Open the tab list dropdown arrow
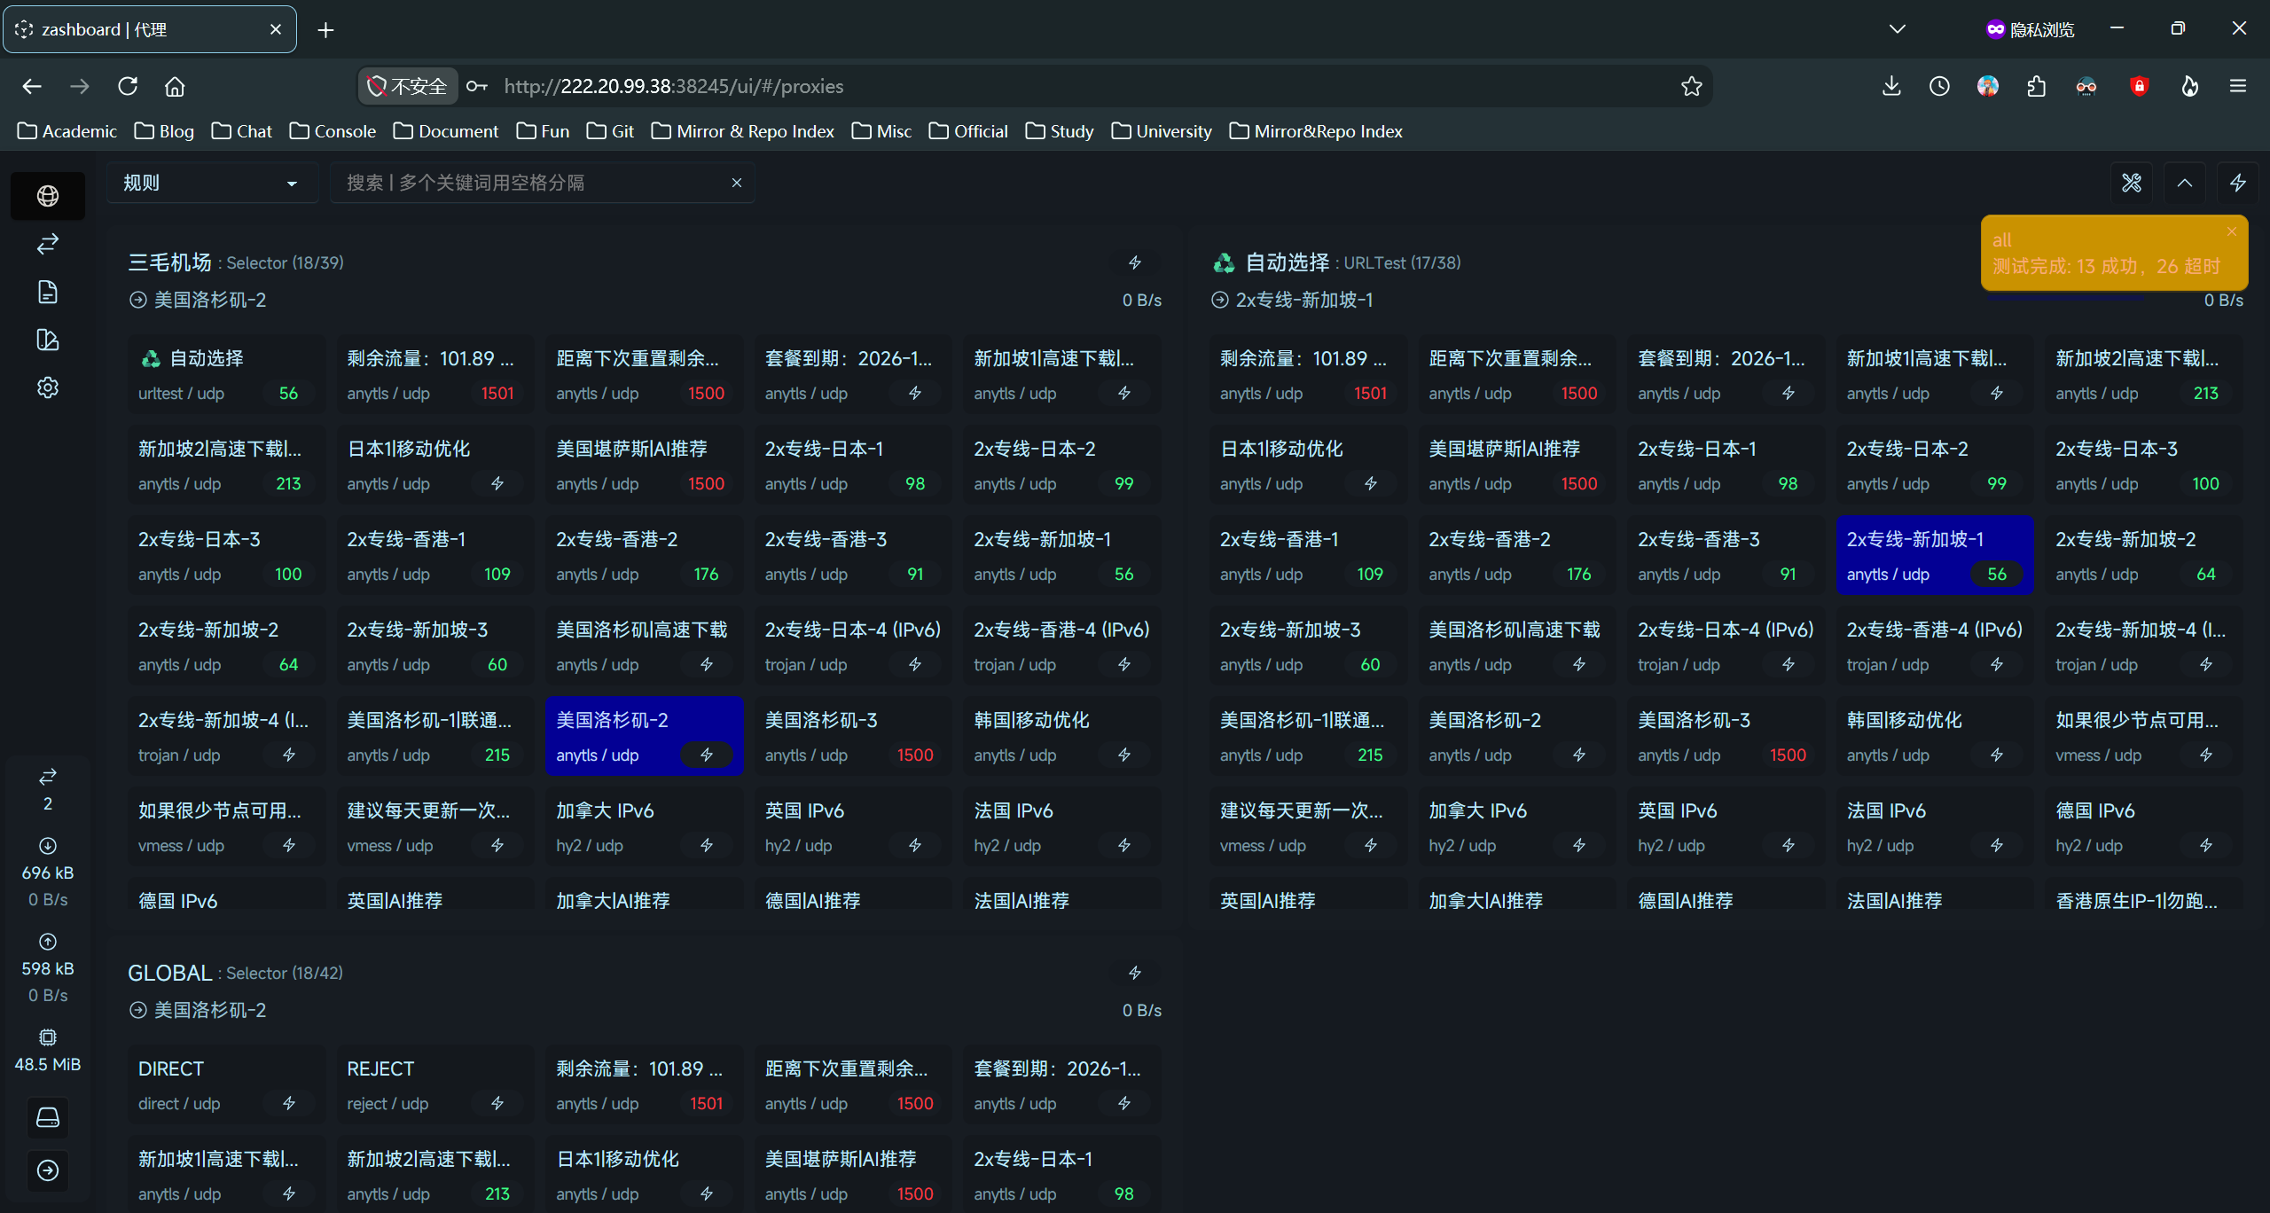 pos(1898,29)
